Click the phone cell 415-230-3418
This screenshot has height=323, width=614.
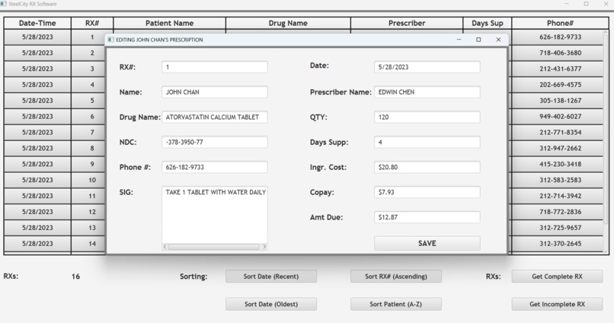coord(557,164)
